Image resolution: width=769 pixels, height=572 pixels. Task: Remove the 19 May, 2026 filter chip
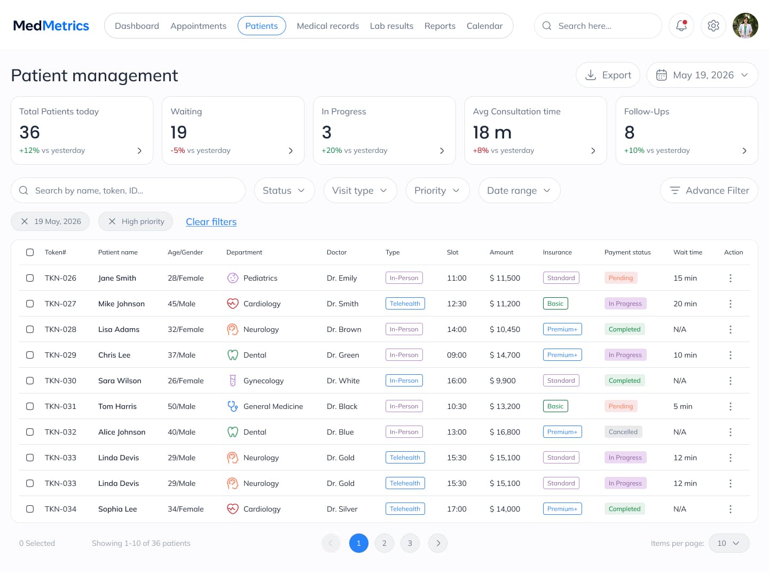pyautogui.click(x=25, y=221)
